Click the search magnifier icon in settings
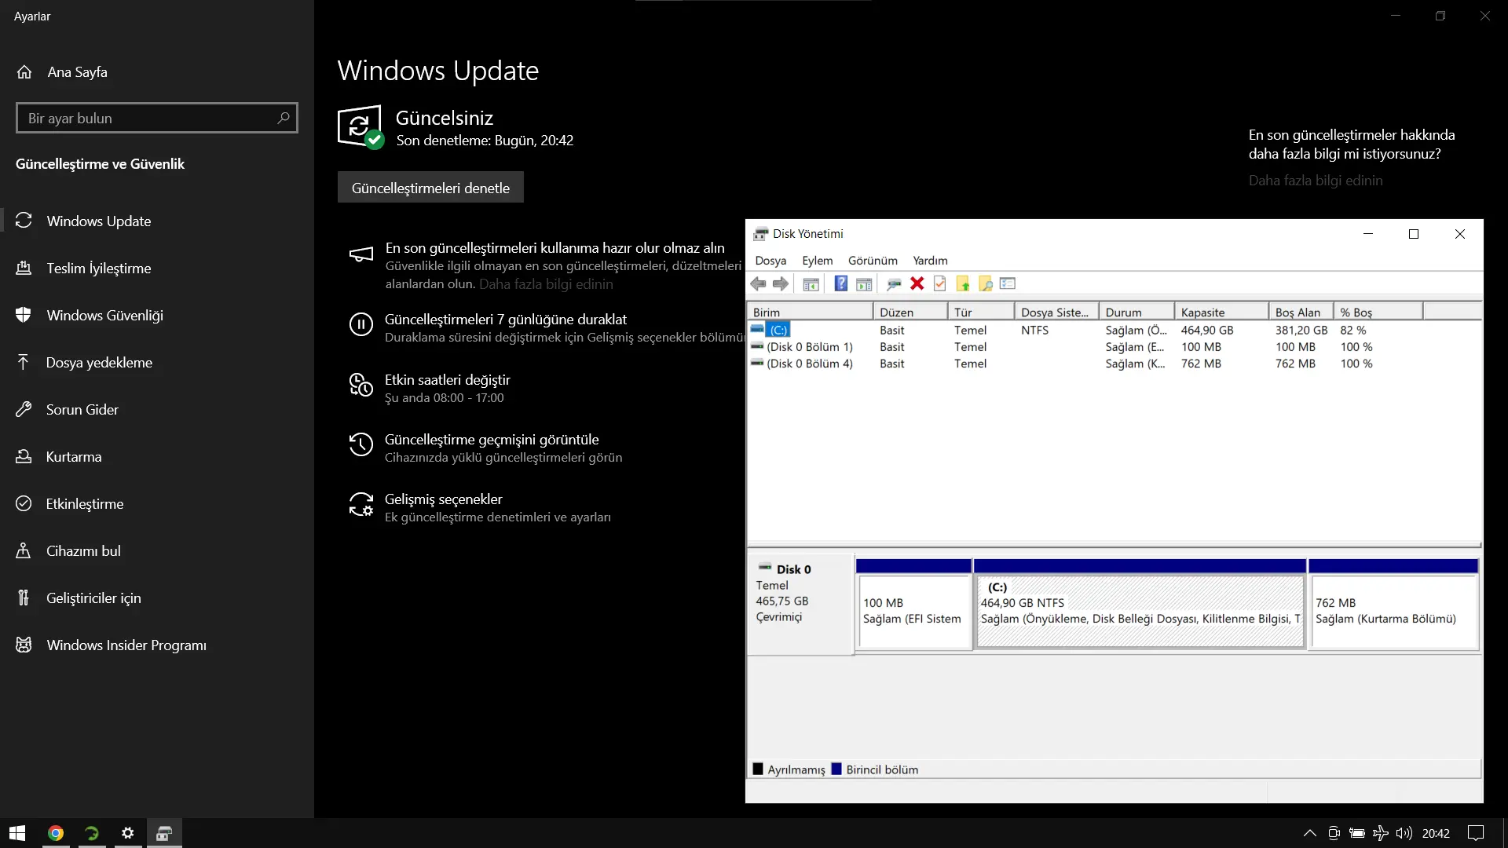The height and width of the screenshot is (848, 1508). pyautogui.click(x=284, y=118)
